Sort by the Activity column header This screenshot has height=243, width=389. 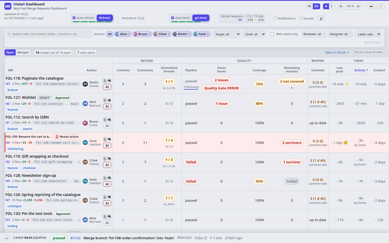(x=361, y=70)
